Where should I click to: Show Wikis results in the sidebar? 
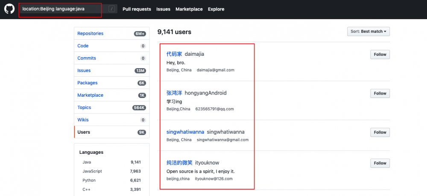point(111,120)
